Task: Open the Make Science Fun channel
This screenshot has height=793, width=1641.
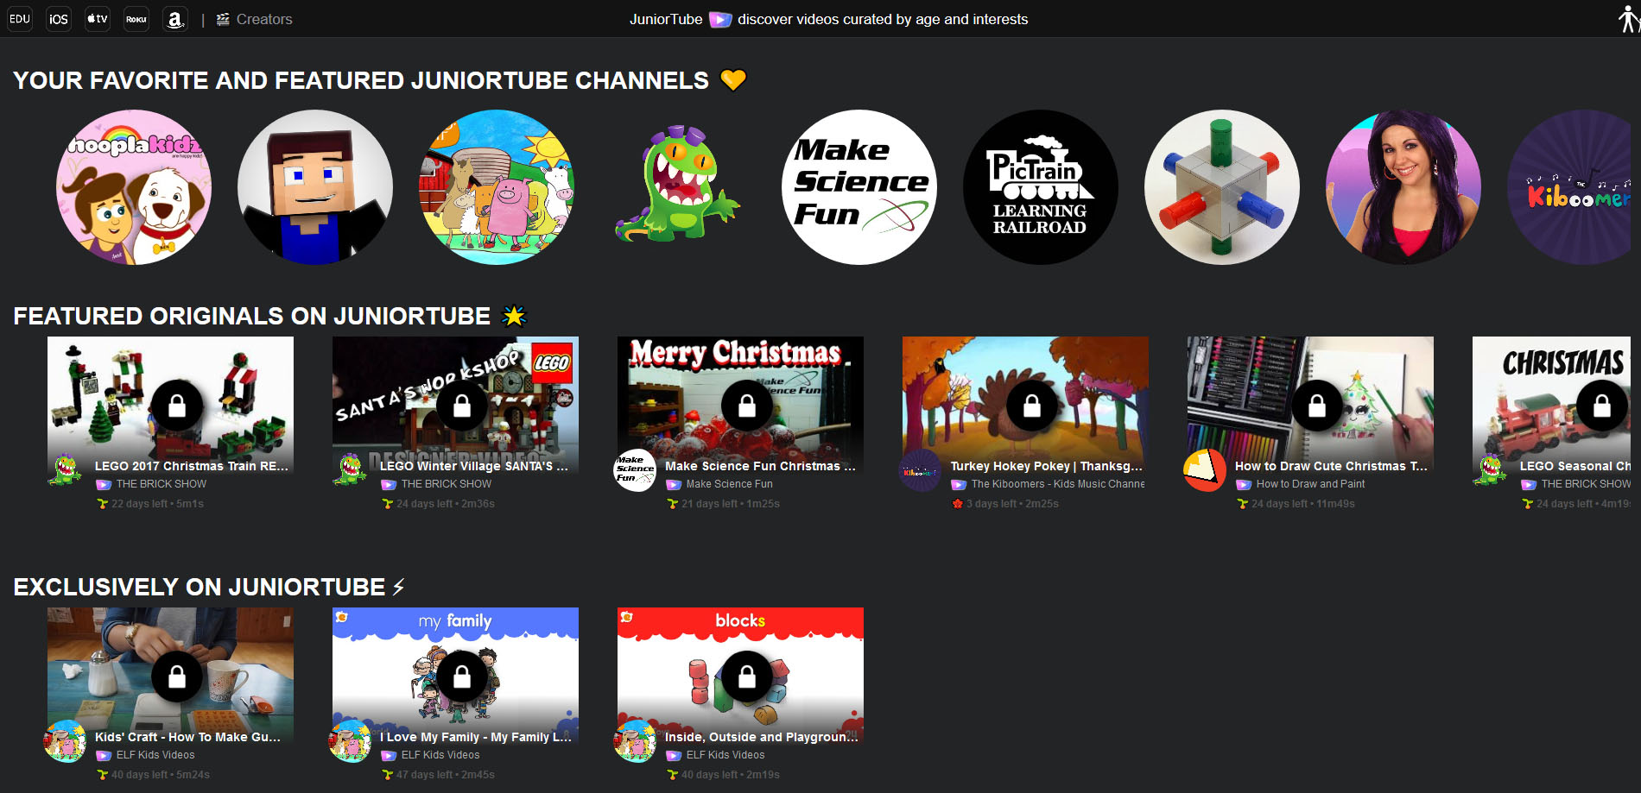Action: pos(859,187)
